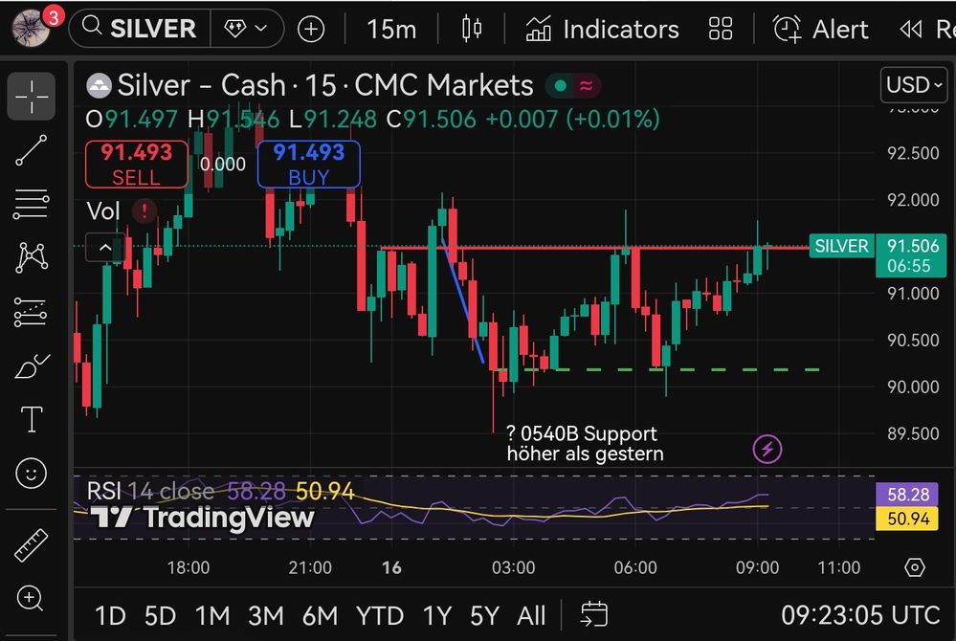Select the crosshair cursor tool
956x641 pixels.
click(31, 96)
